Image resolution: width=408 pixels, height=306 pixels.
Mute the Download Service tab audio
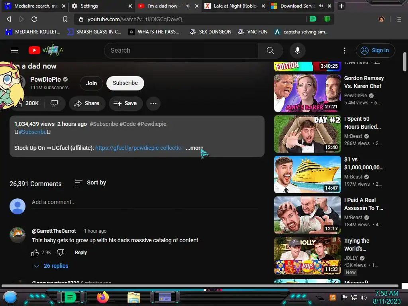[321, 6]
